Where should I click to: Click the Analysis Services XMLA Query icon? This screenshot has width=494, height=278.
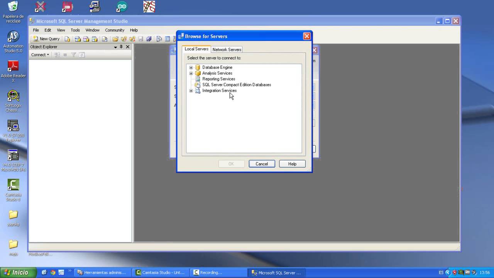(x=95, y=39)
